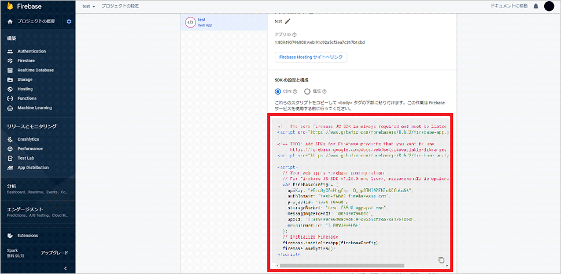
Task: Expand the エンゲージメント sidebar section
Action: 38,212
